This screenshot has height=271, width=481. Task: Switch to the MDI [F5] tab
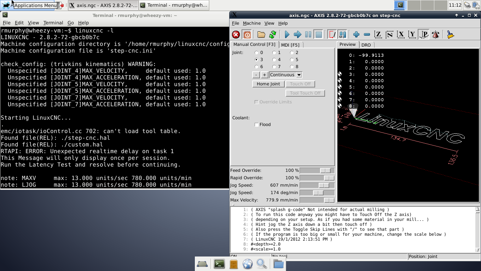290,45
